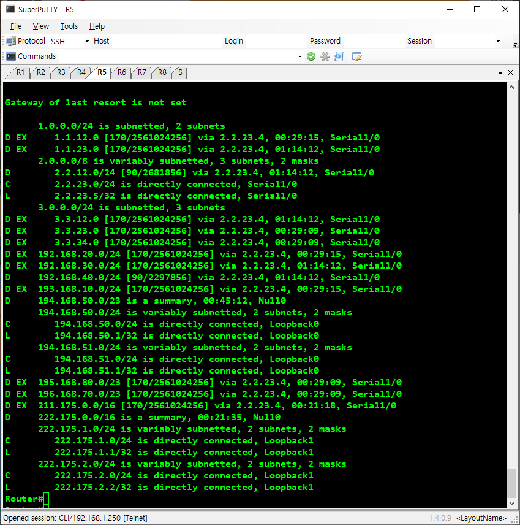This screenshot has width=520, height=525.
Task: Expand the toolbar overflow chevron
Action: pyautogui.click(x=515, y=45)
